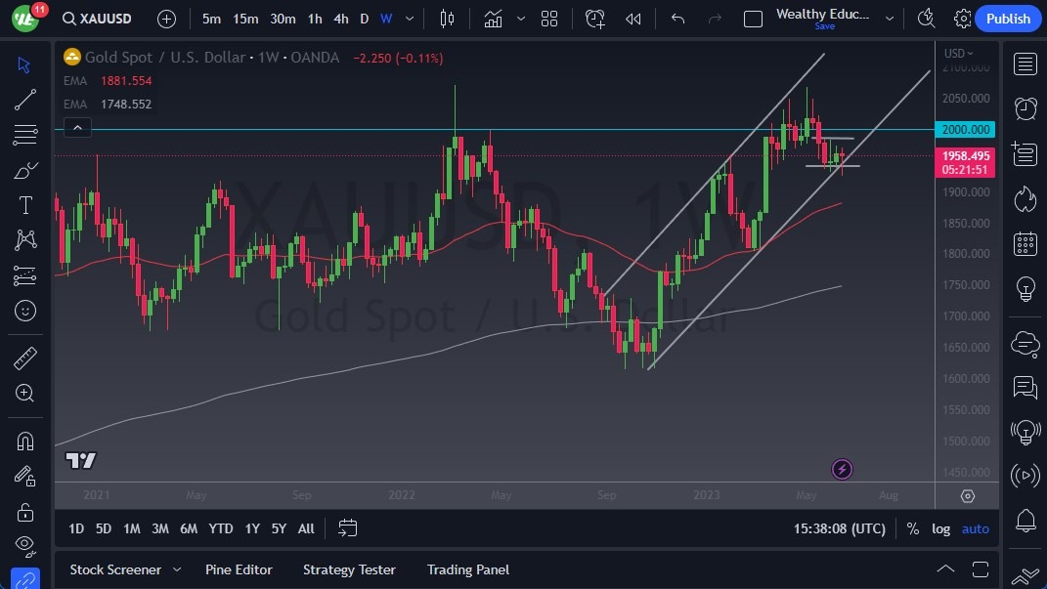Open the alerts alarm clock panel
1047x589 pixels.
point(1025,108)
